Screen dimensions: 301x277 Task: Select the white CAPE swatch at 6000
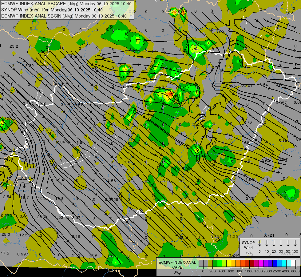[x=293, y=263]
